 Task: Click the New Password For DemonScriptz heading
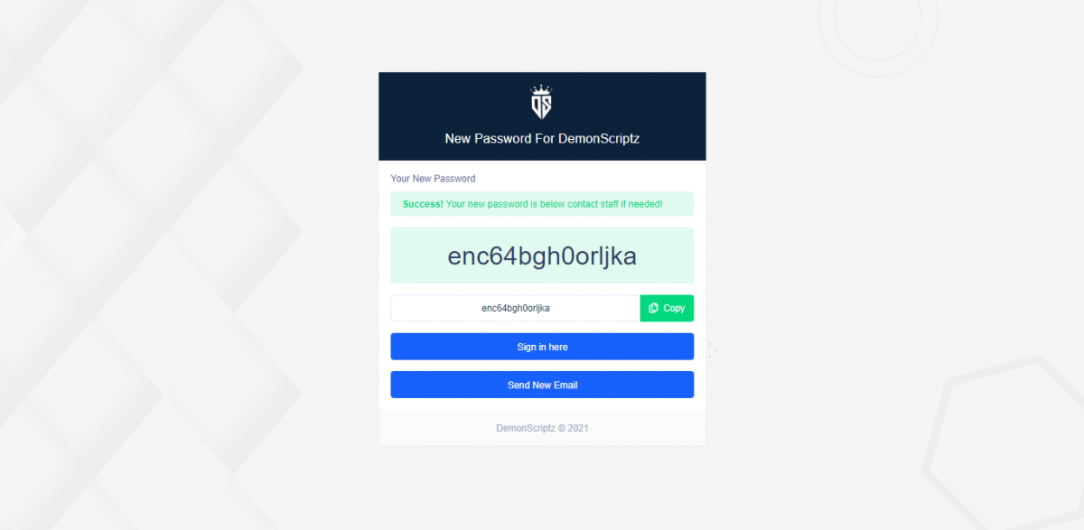point(542,139)
